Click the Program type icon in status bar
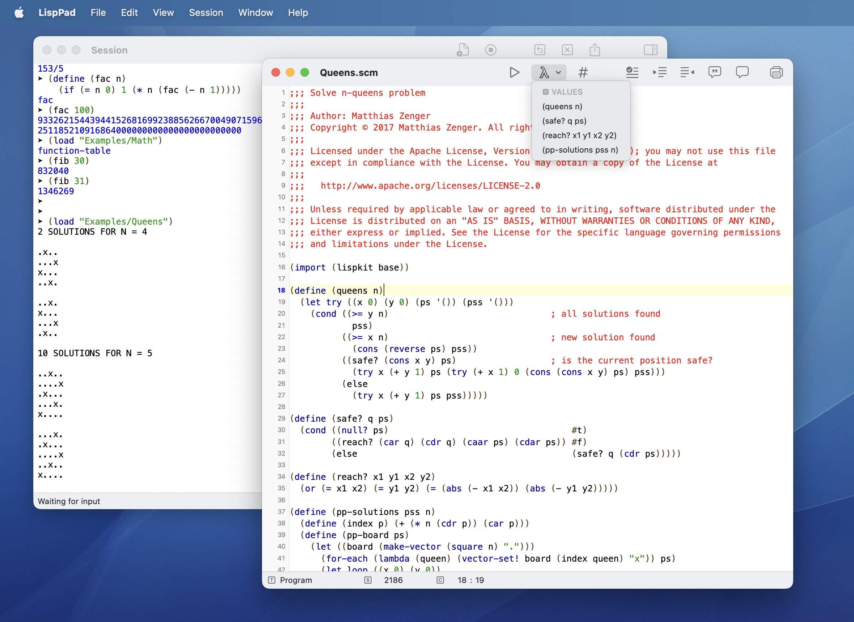This screenshot has width=854, height=622. click(x=271, y=580)
